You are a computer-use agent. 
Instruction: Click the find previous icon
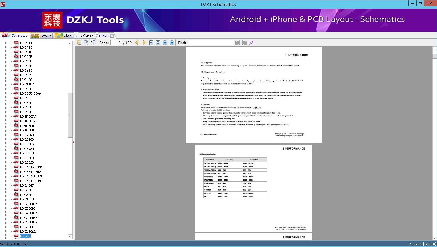[x=237, y=43]
